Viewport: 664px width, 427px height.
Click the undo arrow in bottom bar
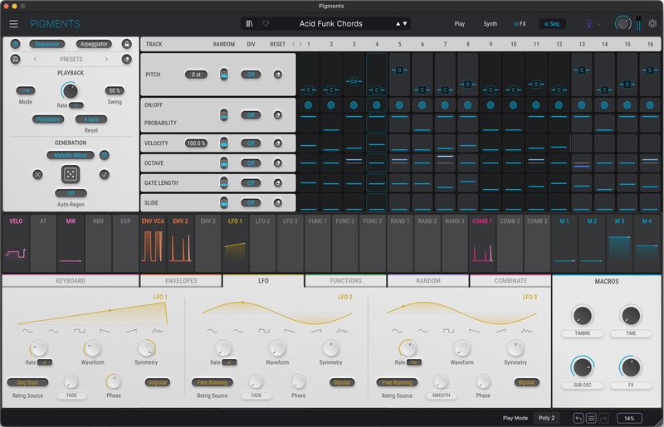pos(579,418)
